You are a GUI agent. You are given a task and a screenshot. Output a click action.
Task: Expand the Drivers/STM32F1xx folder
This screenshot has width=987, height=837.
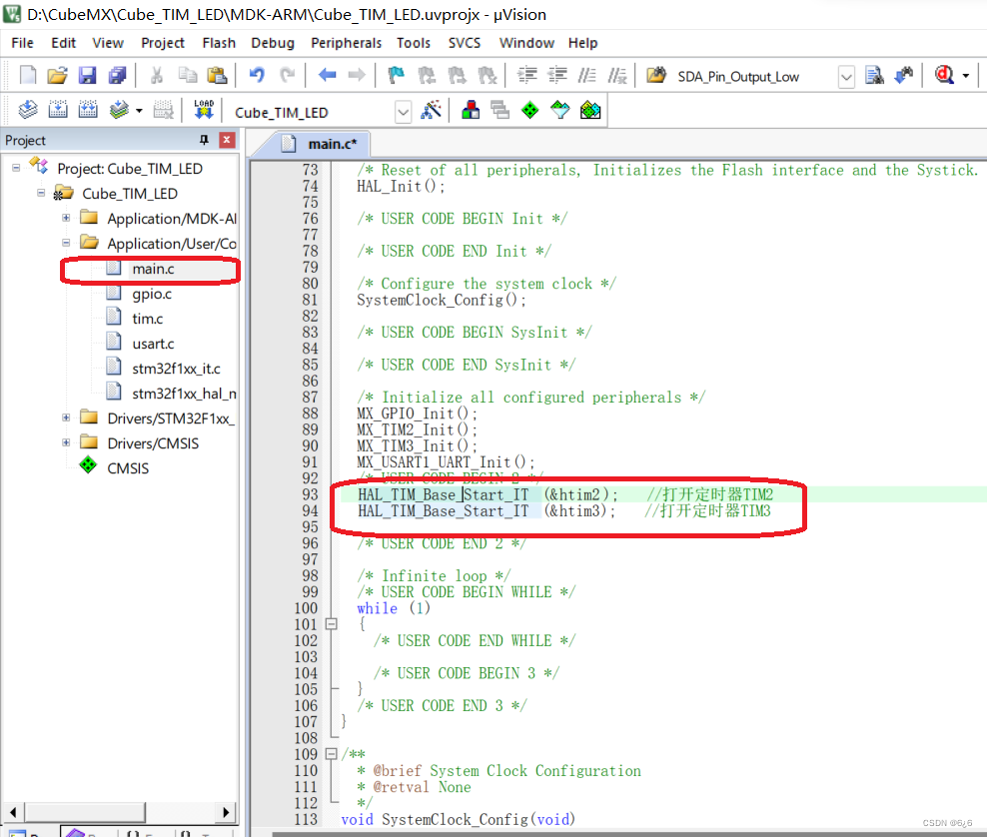click(66, 418)
